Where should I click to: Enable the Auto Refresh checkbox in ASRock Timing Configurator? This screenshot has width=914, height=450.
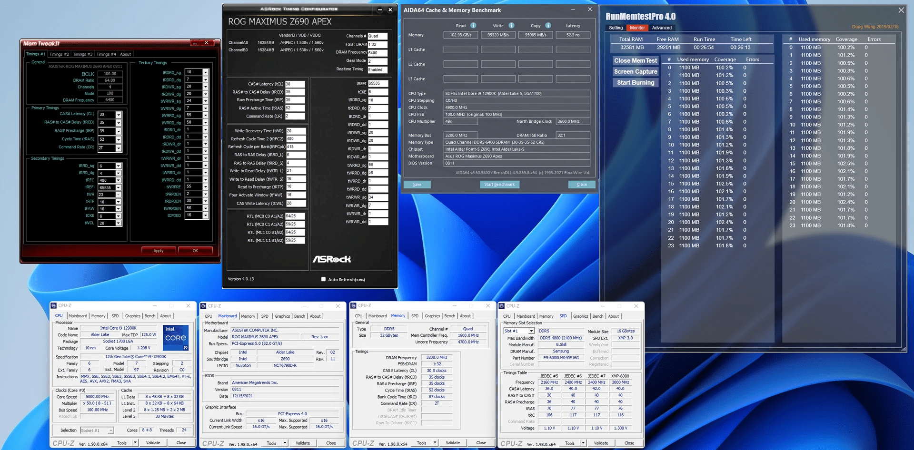click(x=324, y=279)
